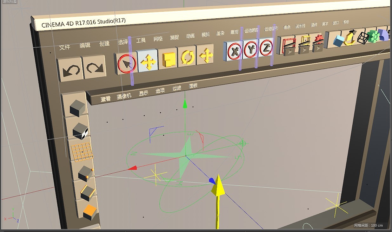Select the large yellow arrow object
This screenshot has width=392, height=232.
coord(218,201)
